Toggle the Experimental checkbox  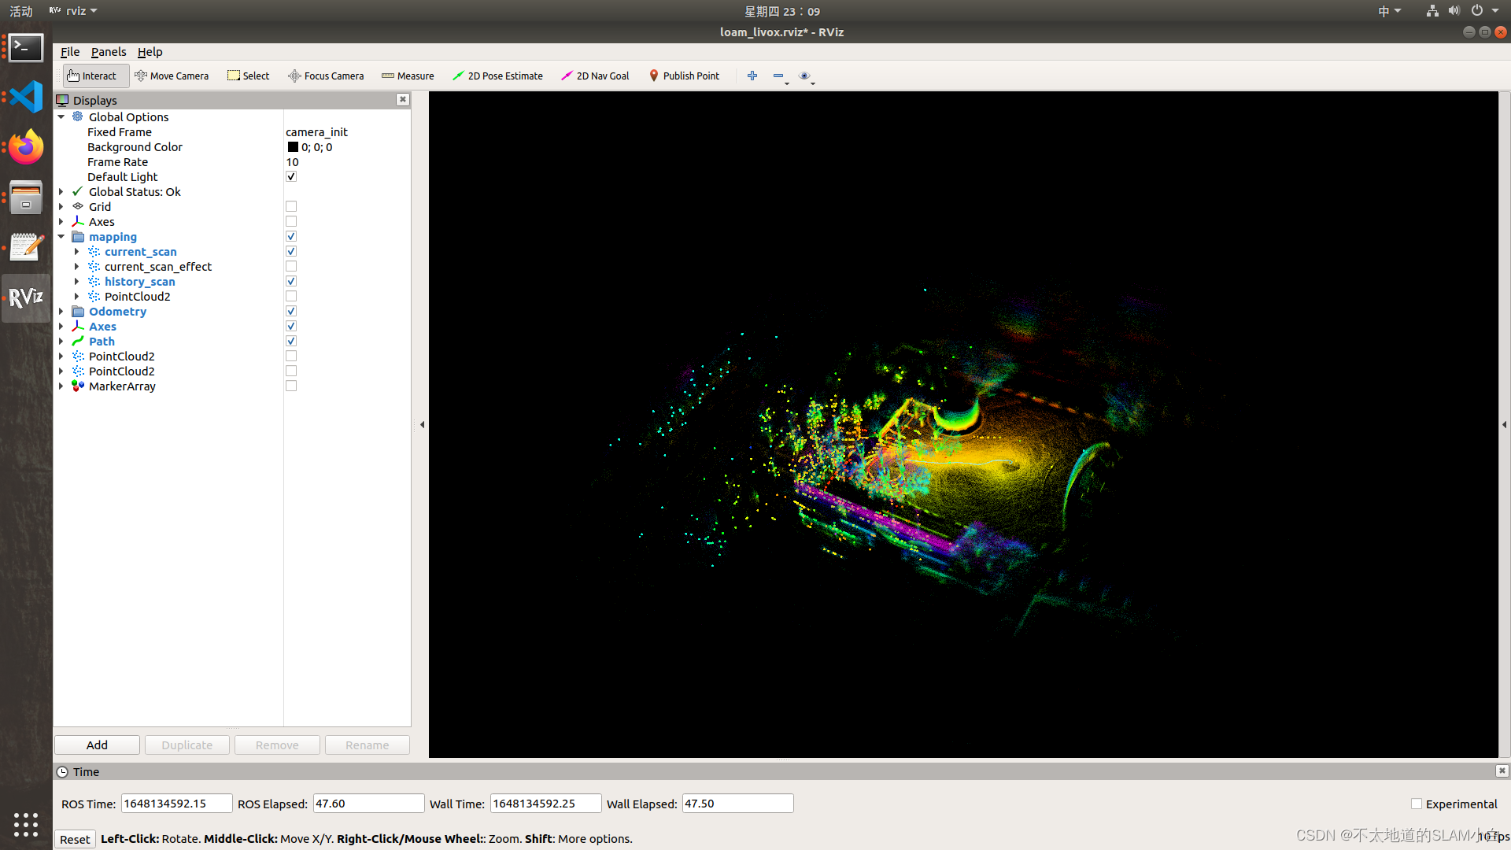pyautogui.click(x=1417, y=804)
